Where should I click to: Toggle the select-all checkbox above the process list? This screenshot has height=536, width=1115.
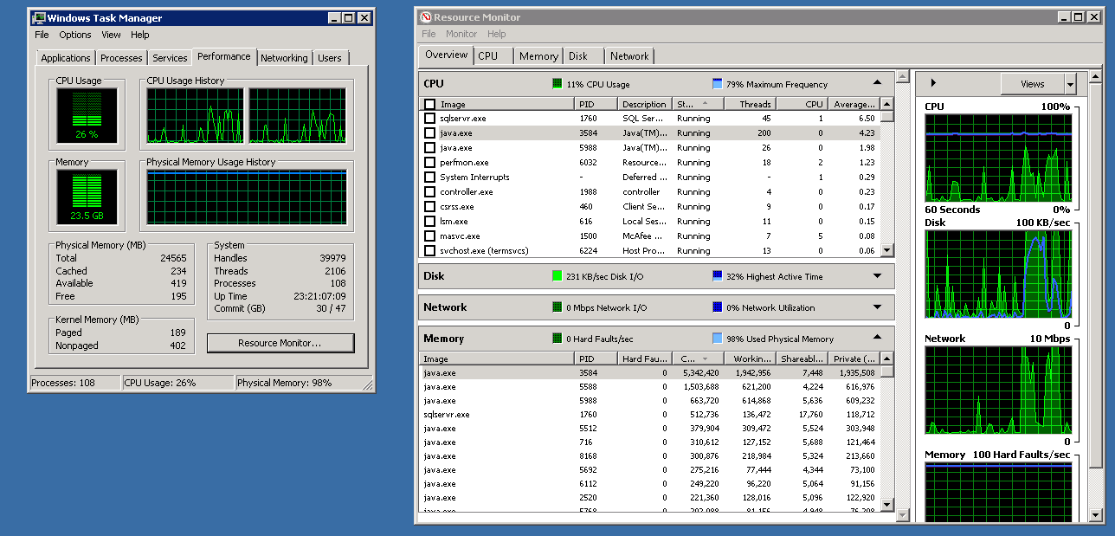(x=429, y=103)
